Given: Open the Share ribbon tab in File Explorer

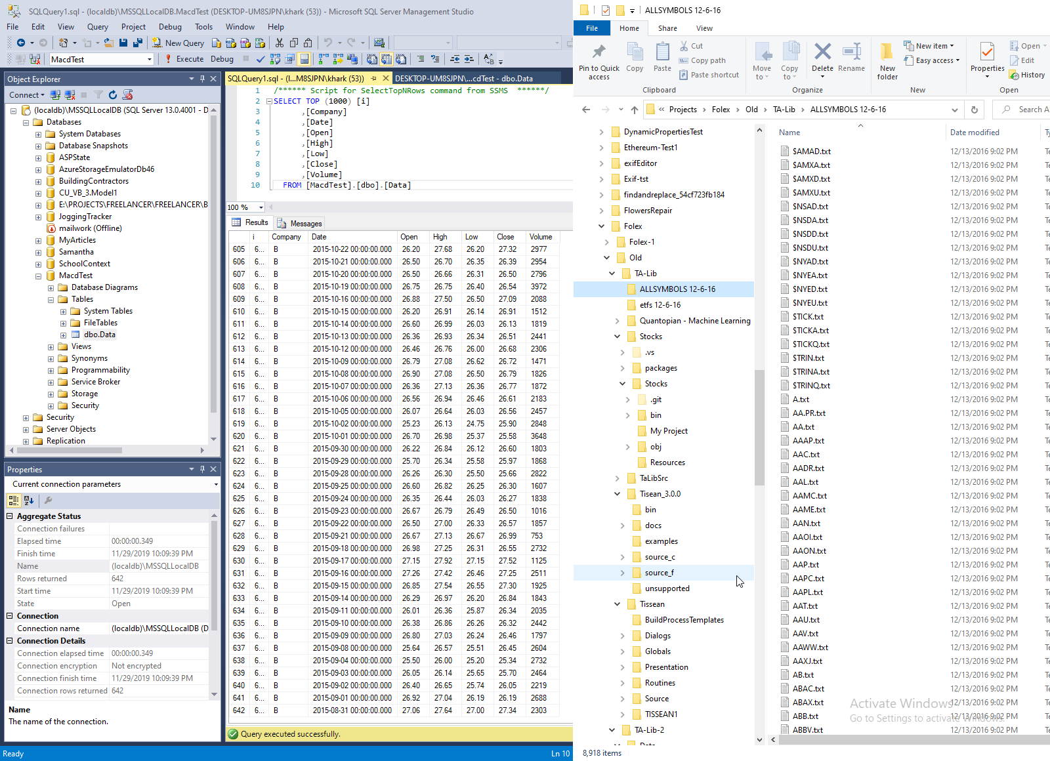Looking at the screenshot, I should (x=667, y=28).
